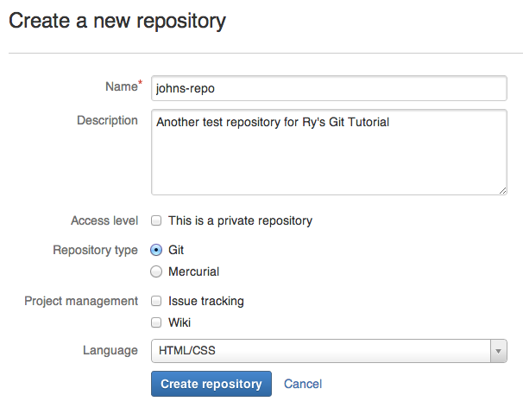Click the Language field label

[110, 351]
